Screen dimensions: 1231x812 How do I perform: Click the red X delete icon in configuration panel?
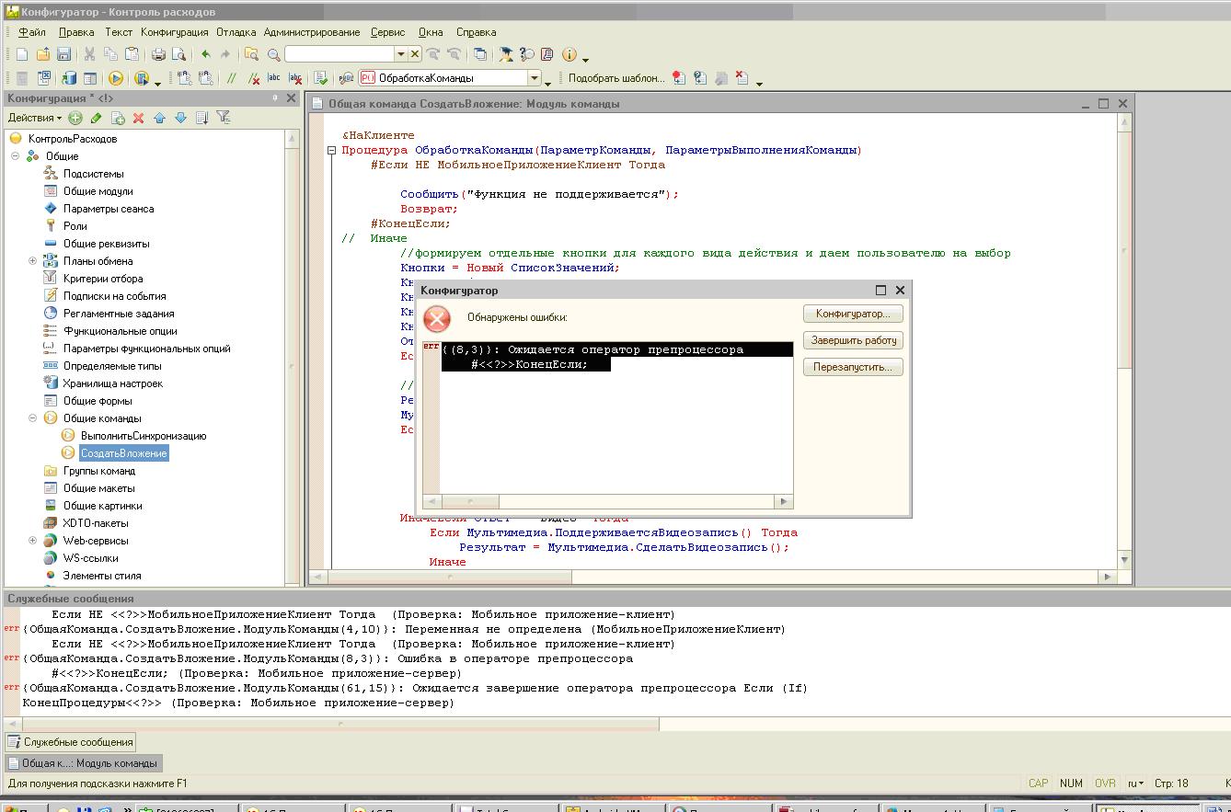tap(138, 118)
